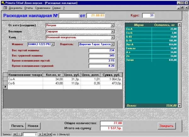The image size is (189, 137).
Task: Restore the inner document window
Action: [x=182, y=8]
